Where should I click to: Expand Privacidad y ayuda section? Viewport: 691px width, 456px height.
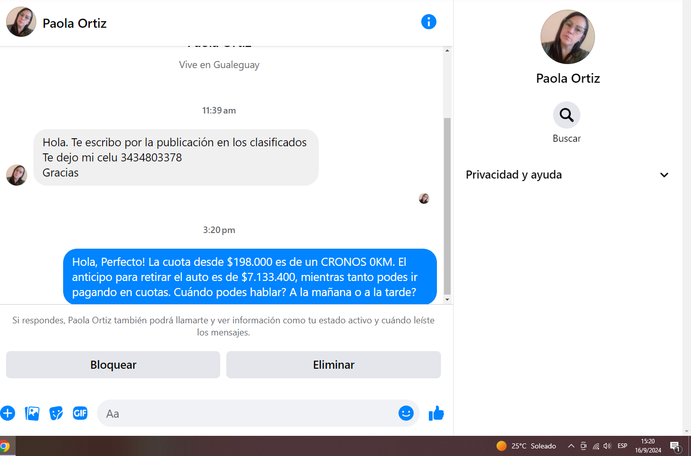coord(567,175)
